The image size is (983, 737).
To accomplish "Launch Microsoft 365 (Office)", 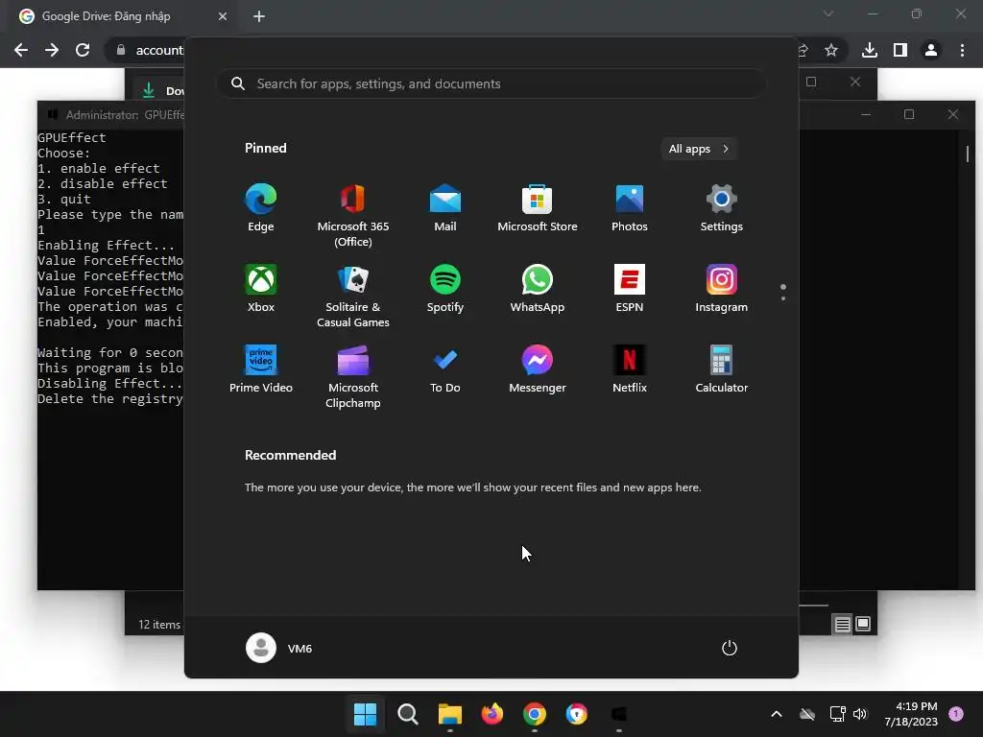I will click(x=353, y=216).
